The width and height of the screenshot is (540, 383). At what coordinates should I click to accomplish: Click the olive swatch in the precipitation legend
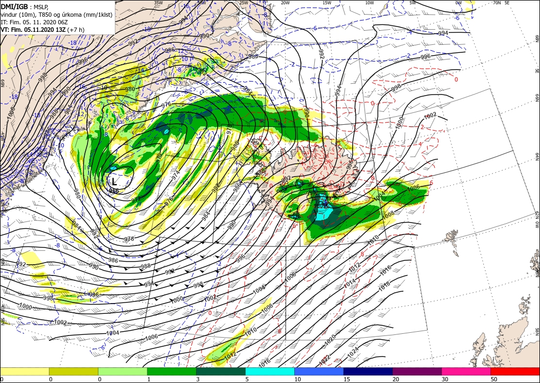coord(73,371)
